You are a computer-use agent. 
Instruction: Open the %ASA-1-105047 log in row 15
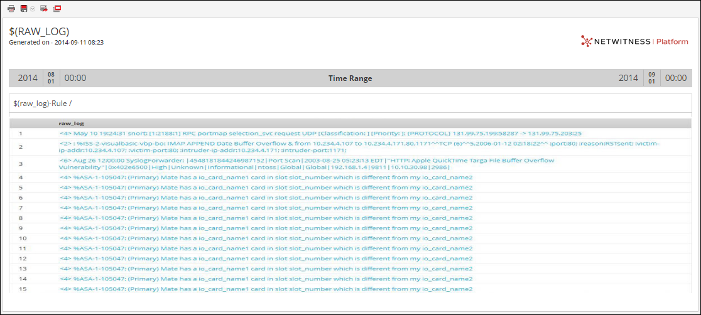click(266, 289)
